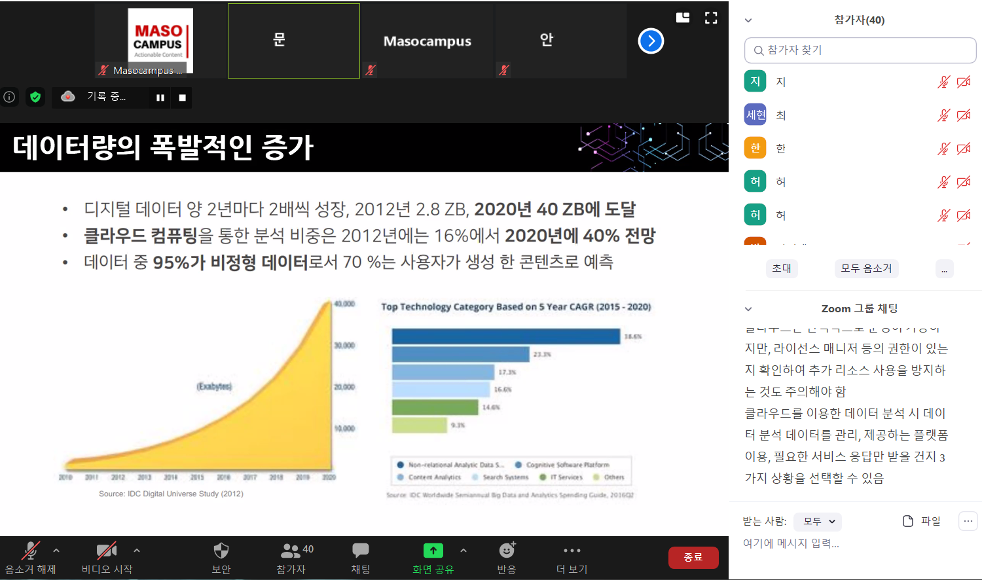Open the chat bubble icon
Screen dimensions: 982x580
(360, 551)
